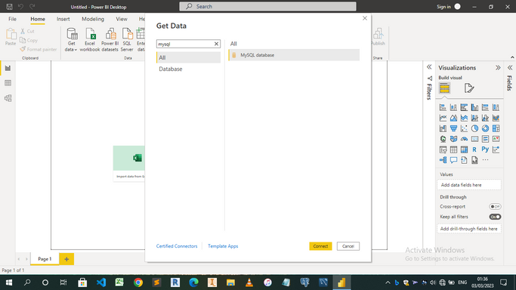Viewport: 516px width, 290px height.
Task: Select the Stacked bar chart visual
Action: pyautogui.click(x=443, y=107)
